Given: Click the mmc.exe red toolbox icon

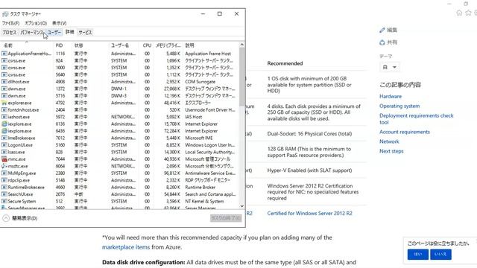Looking at the screenshot, I should (4, 159).
